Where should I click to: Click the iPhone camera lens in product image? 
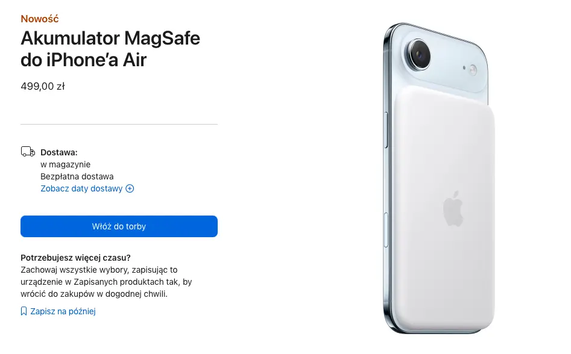click(420, 55)
